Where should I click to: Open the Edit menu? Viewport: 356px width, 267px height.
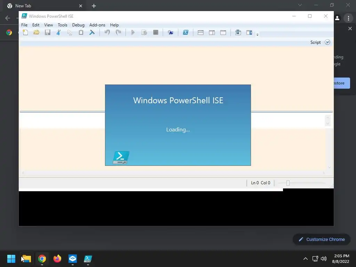tap(36, 25)
